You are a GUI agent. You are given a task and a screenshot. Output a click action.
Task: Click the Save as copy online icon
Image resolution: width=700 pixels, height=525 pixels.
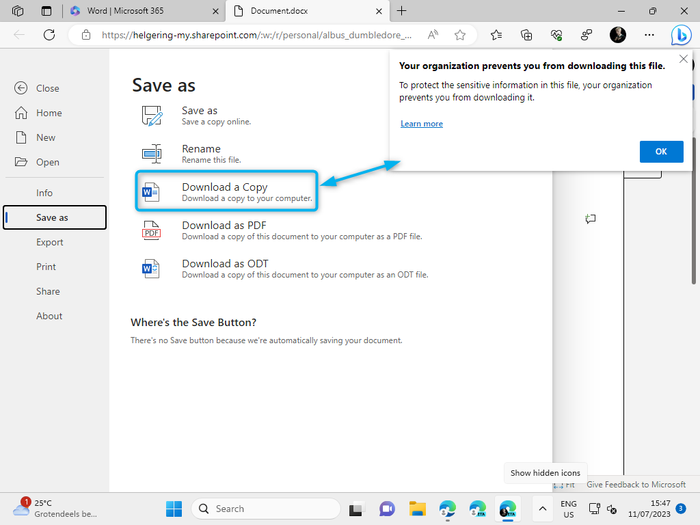coord(151,116)
